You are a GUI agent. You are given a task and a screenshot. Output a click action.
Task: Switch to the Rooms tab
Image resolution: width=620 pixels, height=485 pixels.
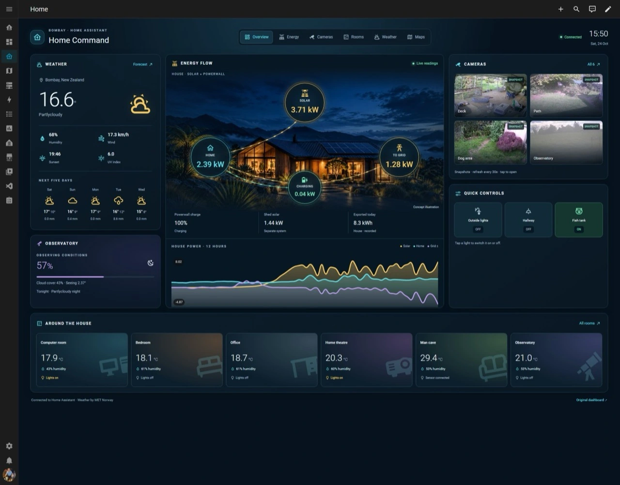[354, 37]
